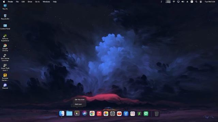Select the Discord desktop shortcut

pos(5,86)
